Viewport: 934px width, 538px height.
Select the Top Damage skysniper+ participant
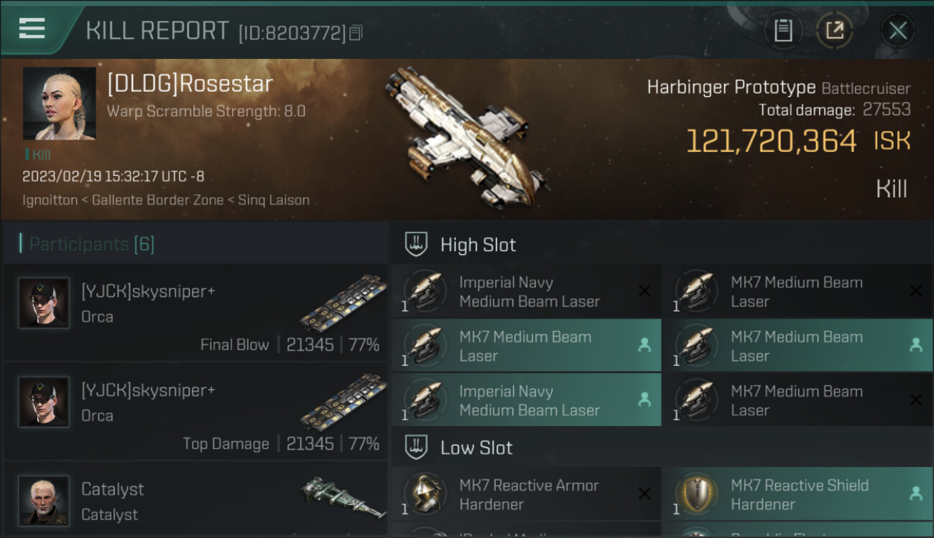coord(195,412)
